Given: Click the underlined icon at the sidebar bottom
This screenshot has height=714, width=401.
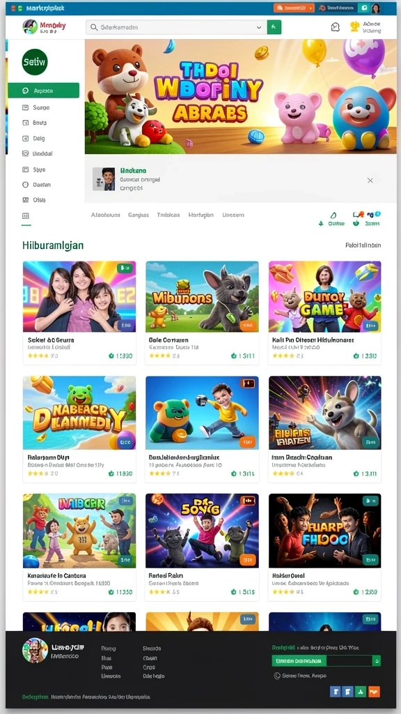Looking at the screenshot, I should 26,216.
